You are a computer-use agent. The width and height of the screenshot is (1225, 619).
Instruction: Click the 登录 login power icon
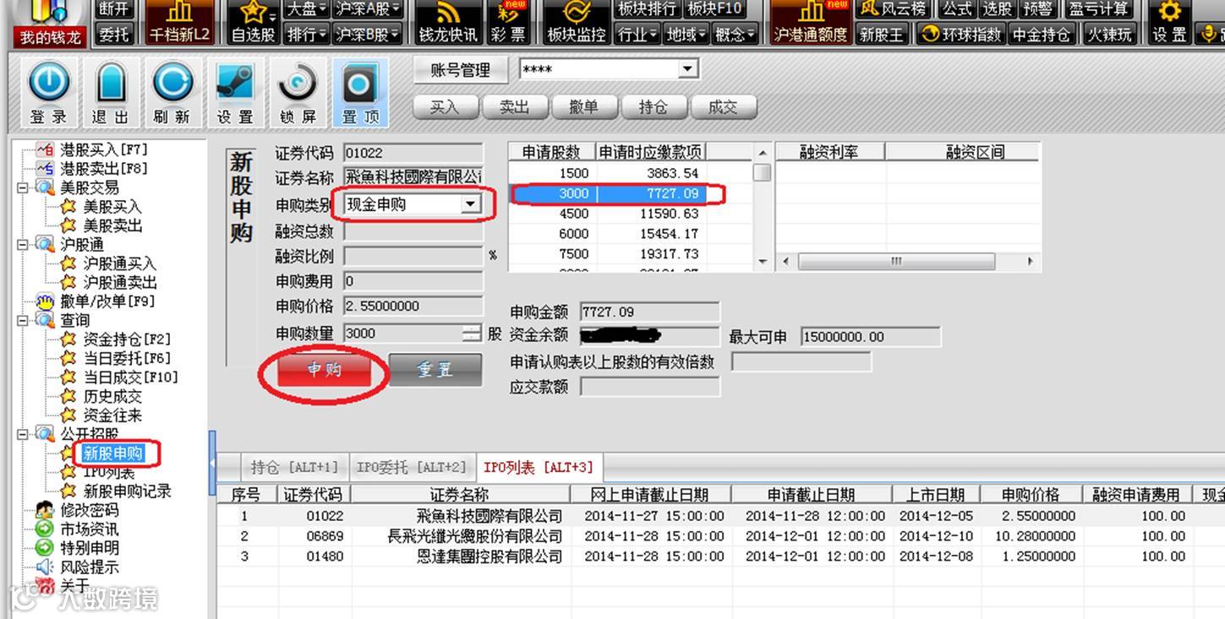(49, 92)
